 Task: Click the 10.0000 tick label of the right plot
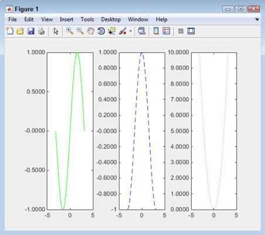178,52
